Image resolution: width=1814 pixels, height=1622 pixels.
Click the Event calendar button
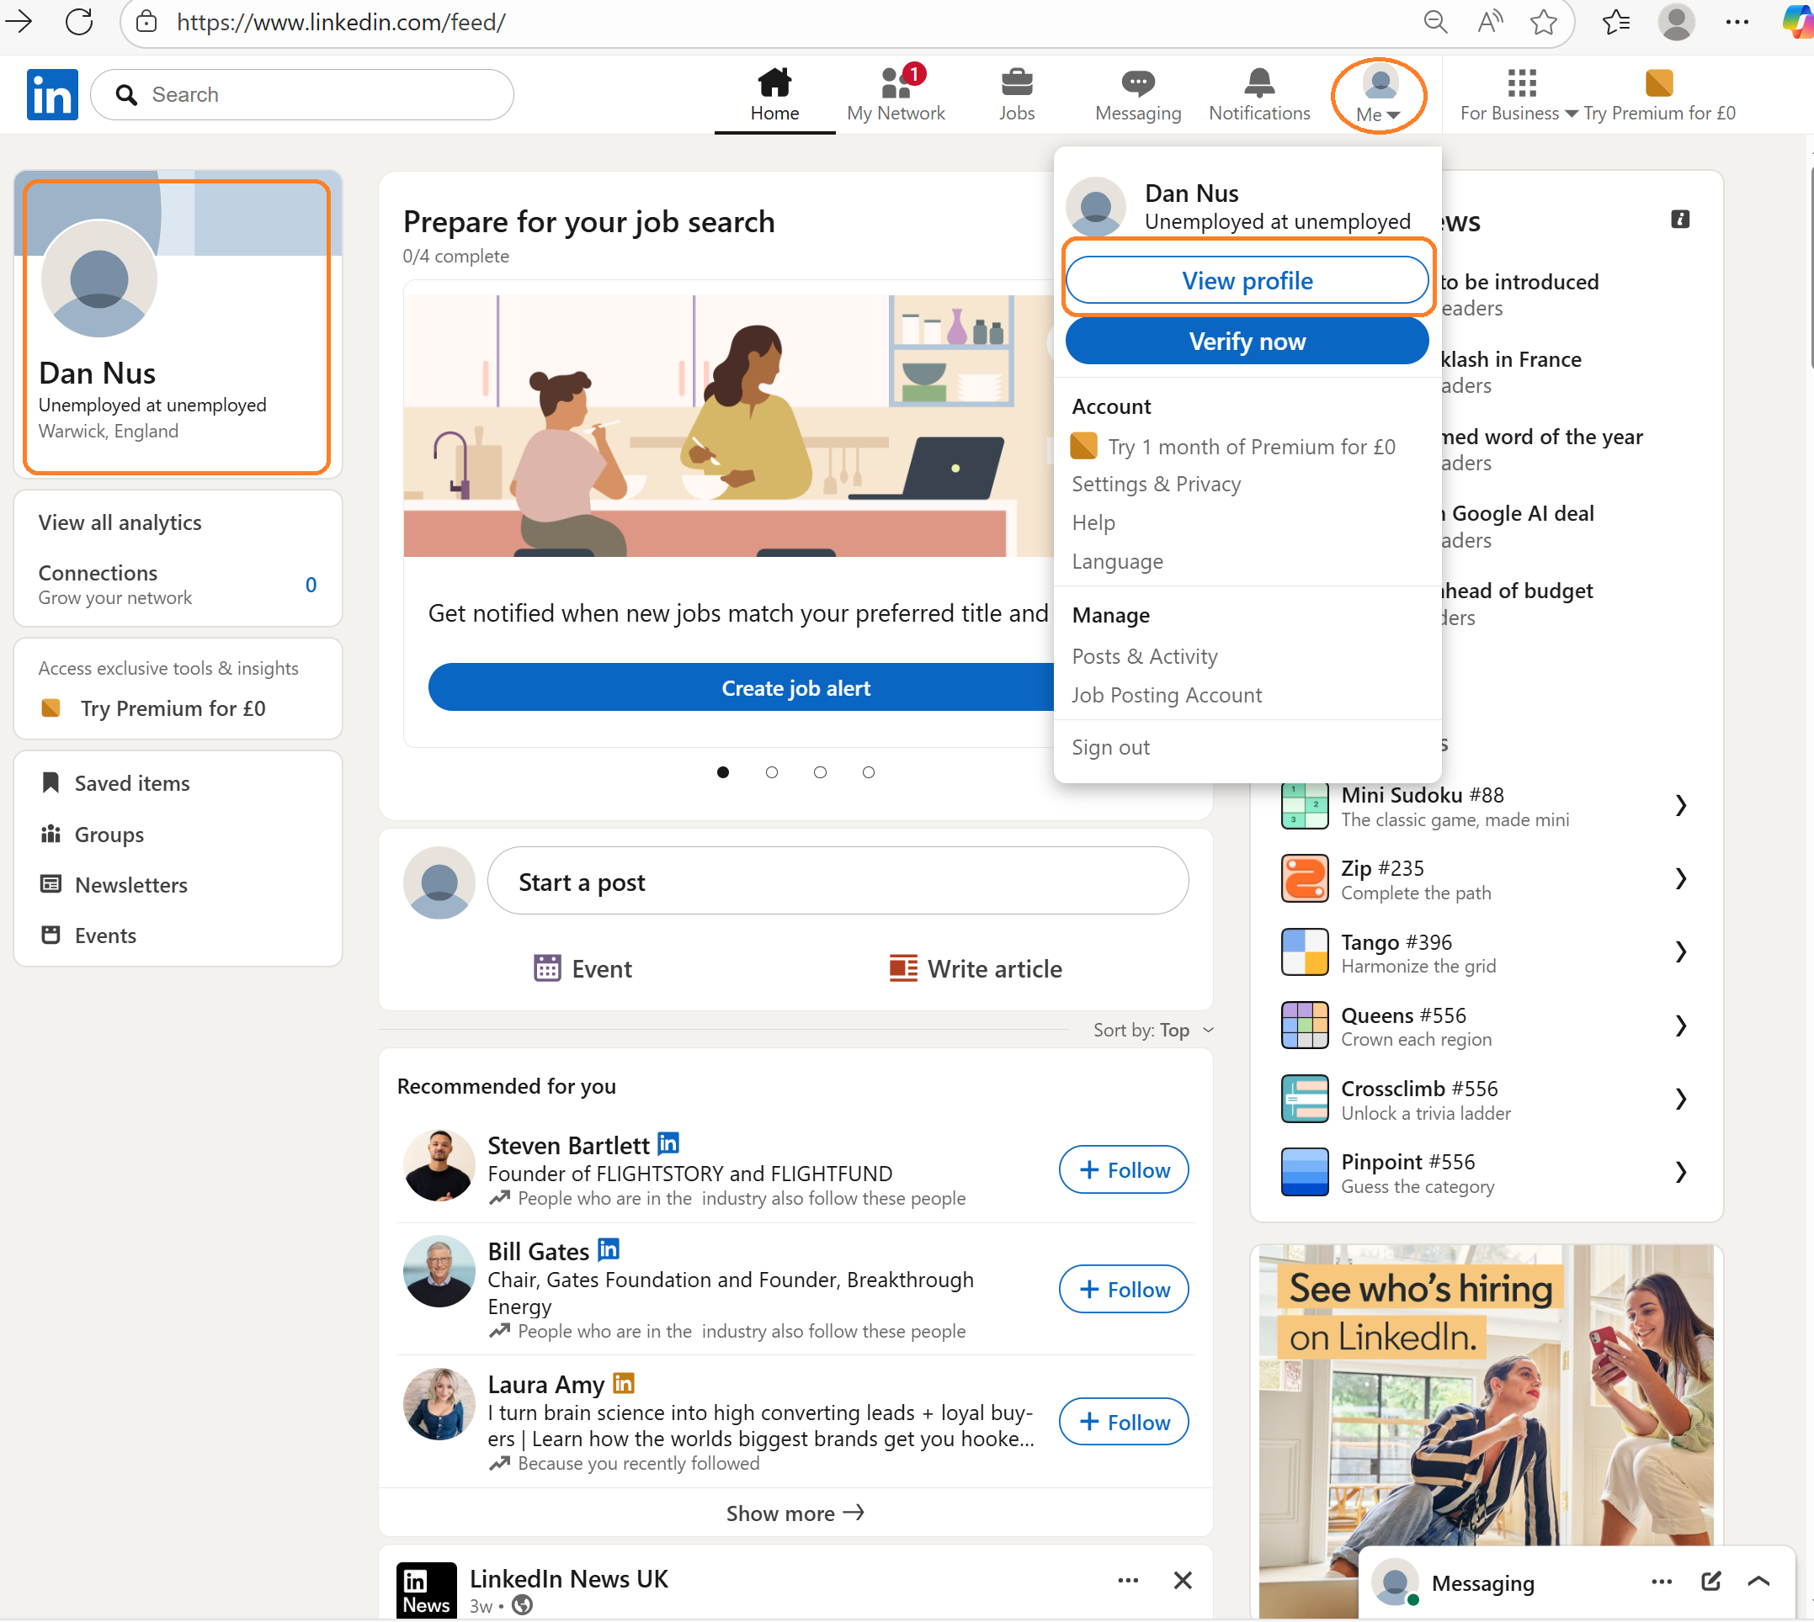click(x=583, y=969)
